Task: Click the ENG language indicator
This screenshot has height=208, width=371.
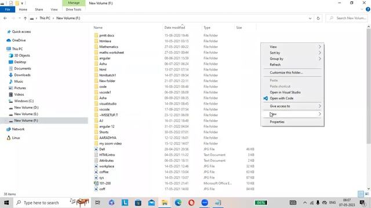Action: (332, 203)
